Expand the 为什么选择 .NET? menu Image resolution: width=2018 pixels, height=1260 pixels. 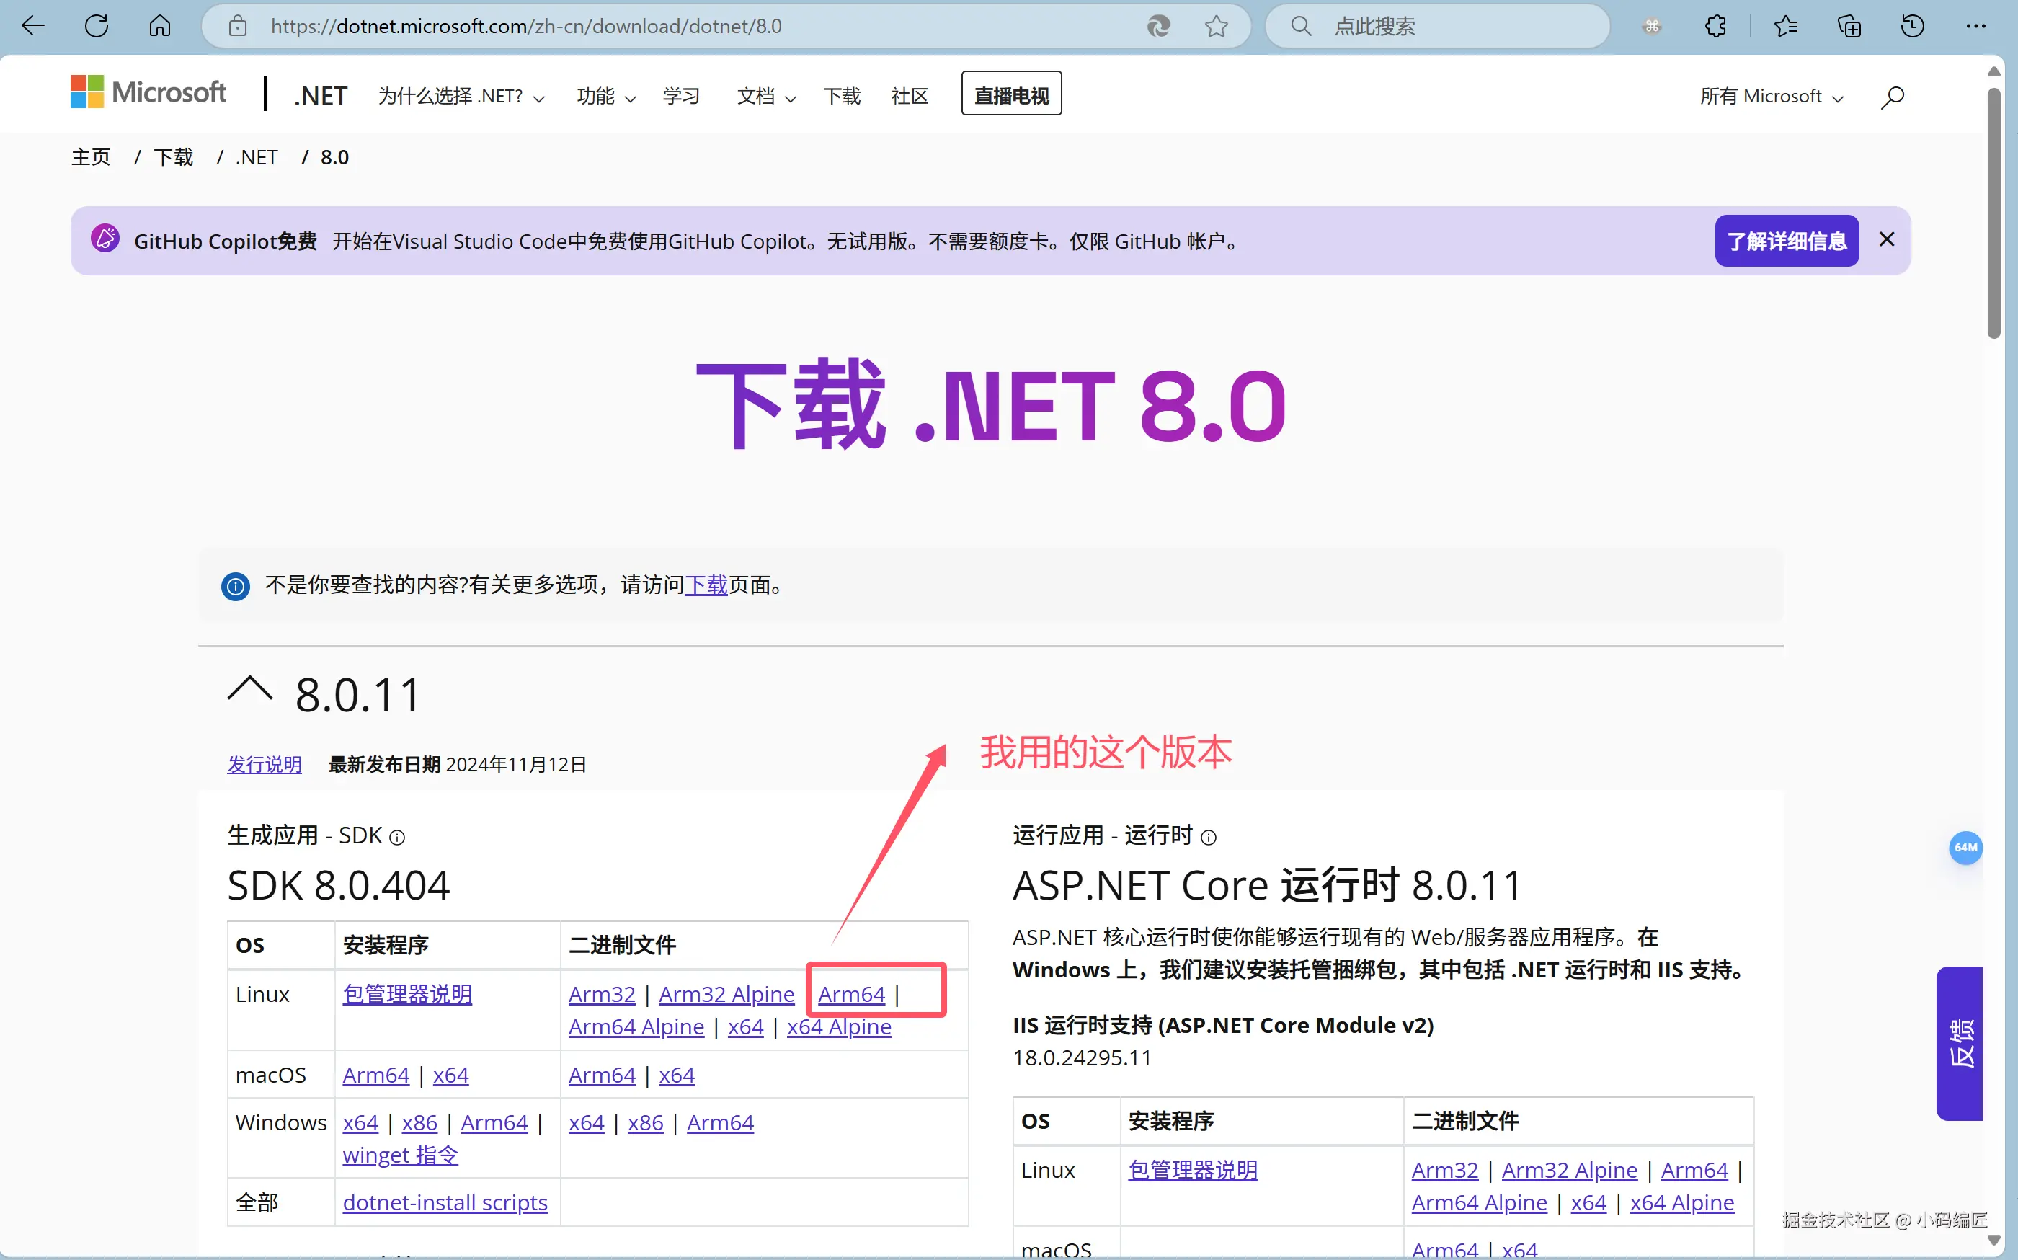(x=461, y=97)
